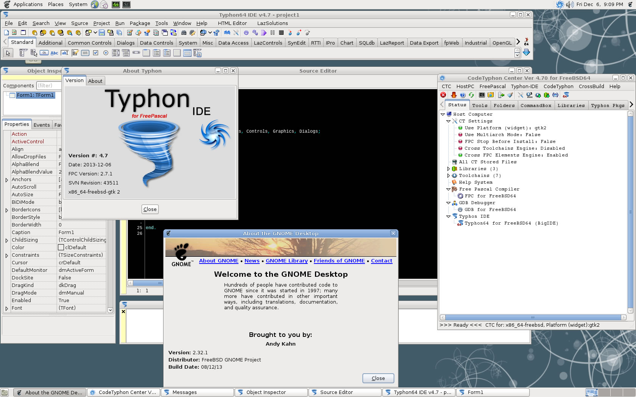Viewport: 636px width, 397px height.
Task: Click blue help icon in CodeTyphon Center
Action: [x=462, y=95]
